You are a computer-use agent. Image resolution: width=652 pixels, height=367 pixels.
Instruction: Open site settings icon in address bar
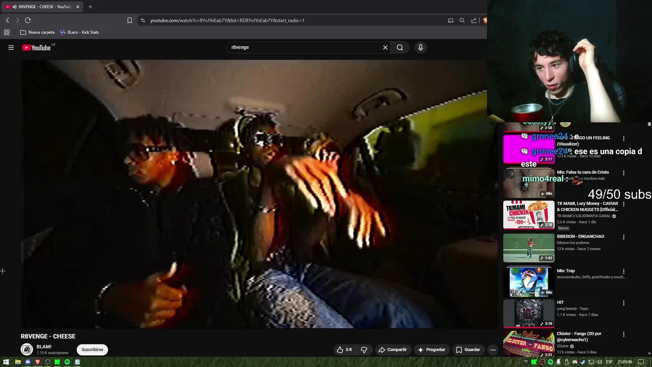(143, 20)
